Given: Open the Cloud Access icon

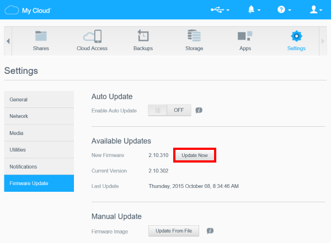Looking at the screenshot, I should 92,36.
